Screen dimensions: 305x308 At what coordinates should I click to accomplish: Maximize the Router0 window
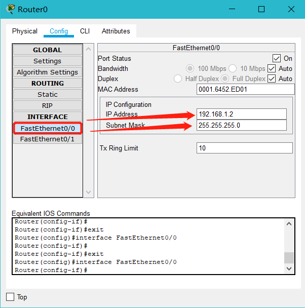pyautogui.click(x=261, y=9)
